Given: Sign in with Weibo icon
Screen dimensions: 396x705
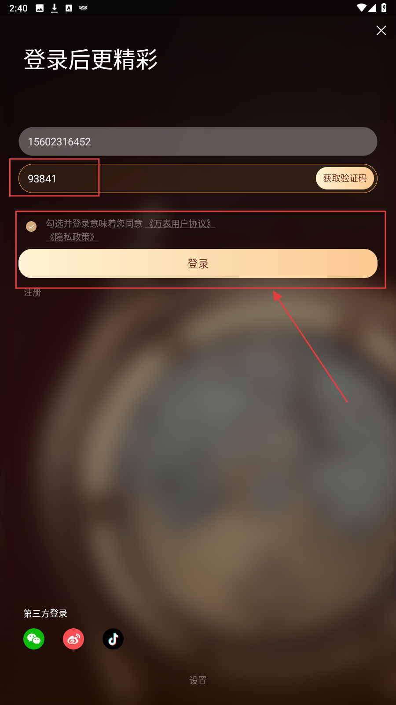Looking at the screenshot, I should pyautogui.click(x=73, y=639).
